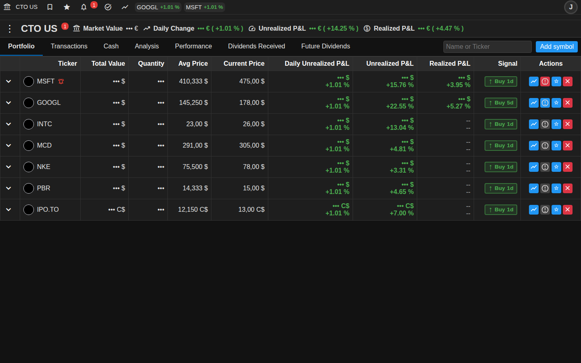Screen dimensions: 581x363
Task: Click the red alert icon for MSFT
Action: click(x=545, y=81)
